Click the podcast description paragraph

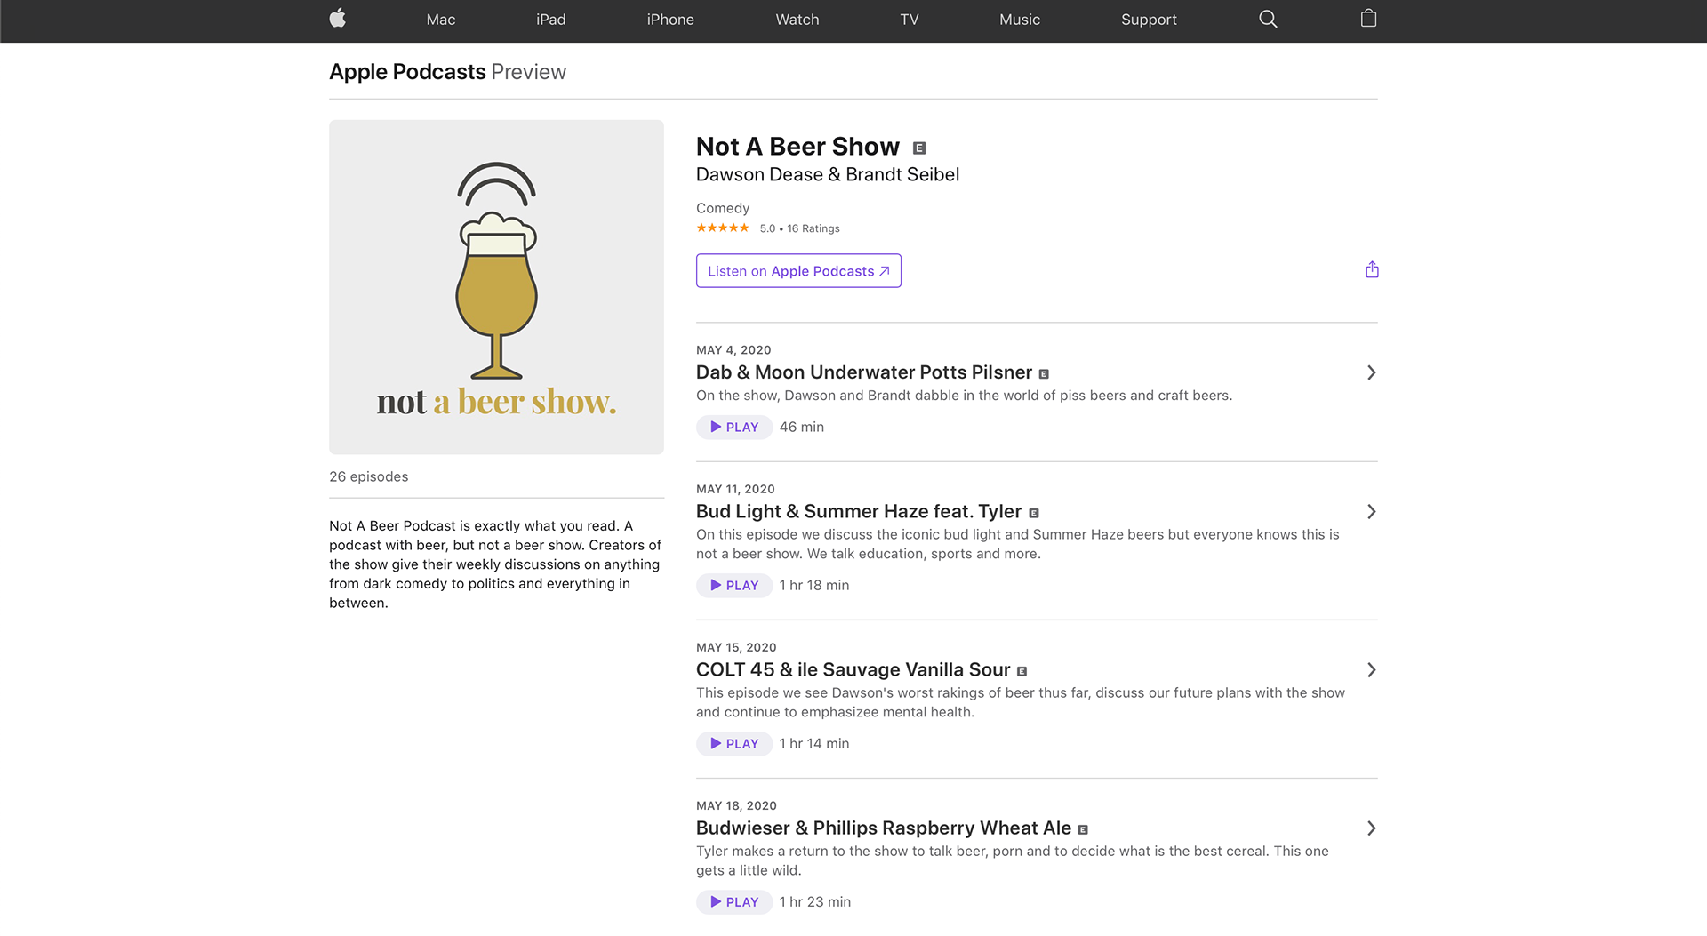pyautogui.click(x=496, y=564)
